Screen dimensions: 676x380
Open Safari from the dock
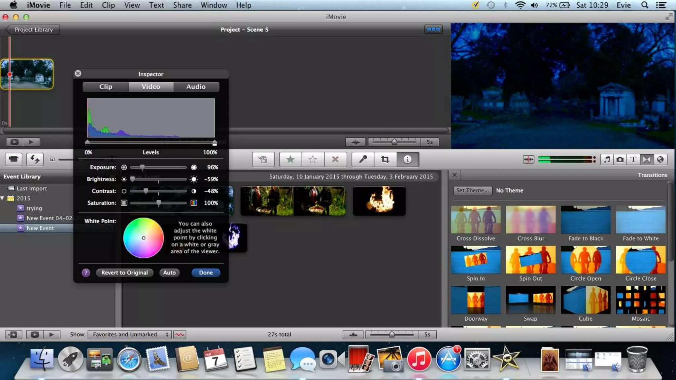(x=129, y=360)
